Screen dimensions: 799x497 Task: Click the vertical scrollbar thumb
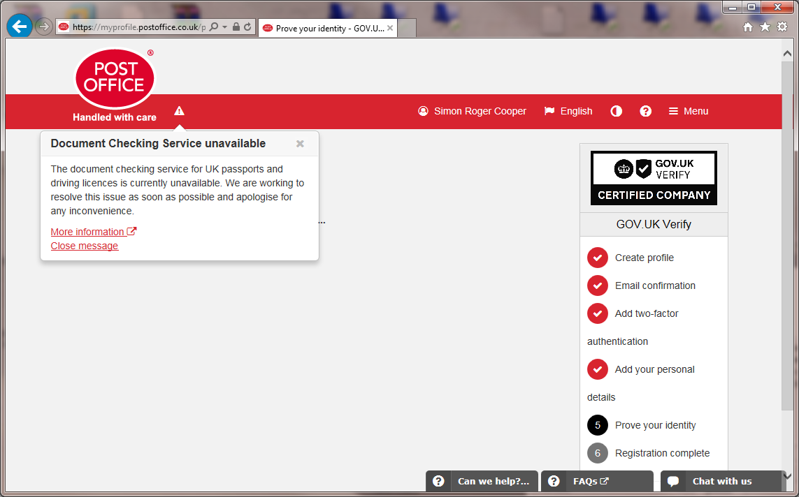coord(787,235)
